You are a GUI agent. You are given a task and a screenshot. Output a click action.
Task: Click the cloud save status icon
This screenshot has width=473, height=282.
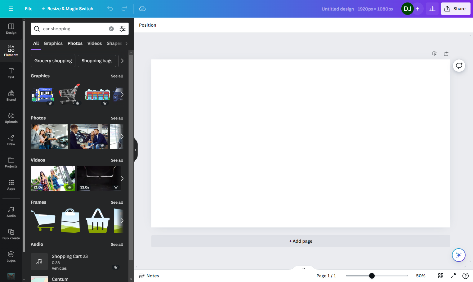click(142, 9)
